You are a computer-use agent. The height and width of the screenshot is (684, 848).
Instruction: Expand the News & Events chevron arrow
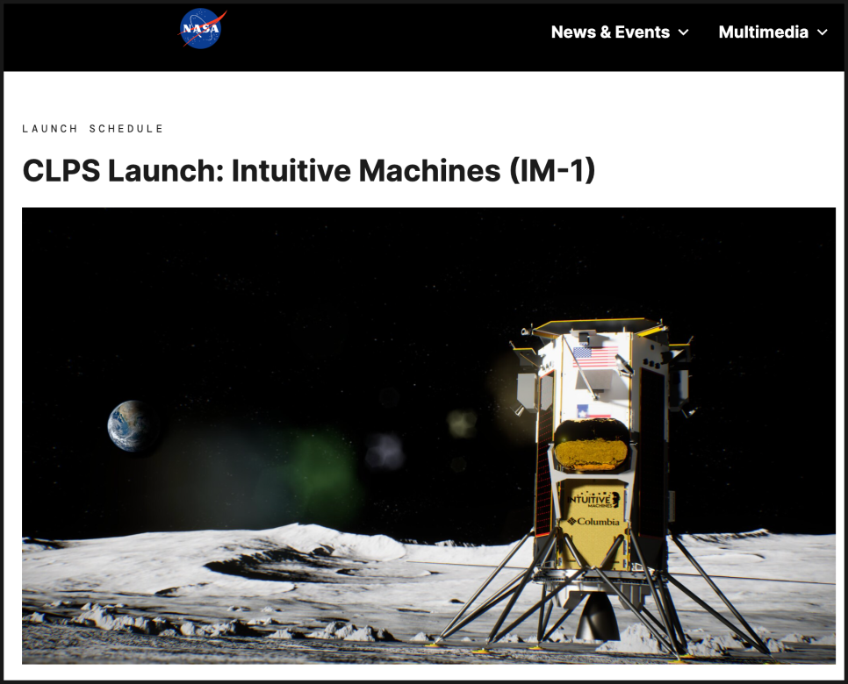pos(684,32)
